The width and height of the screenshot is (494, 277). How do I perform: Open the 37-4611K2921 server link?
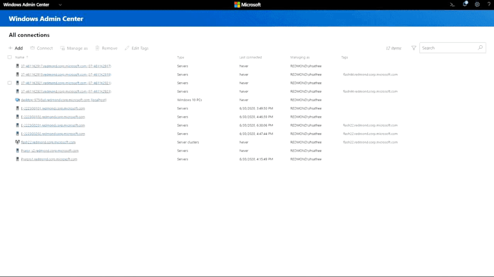66,83
